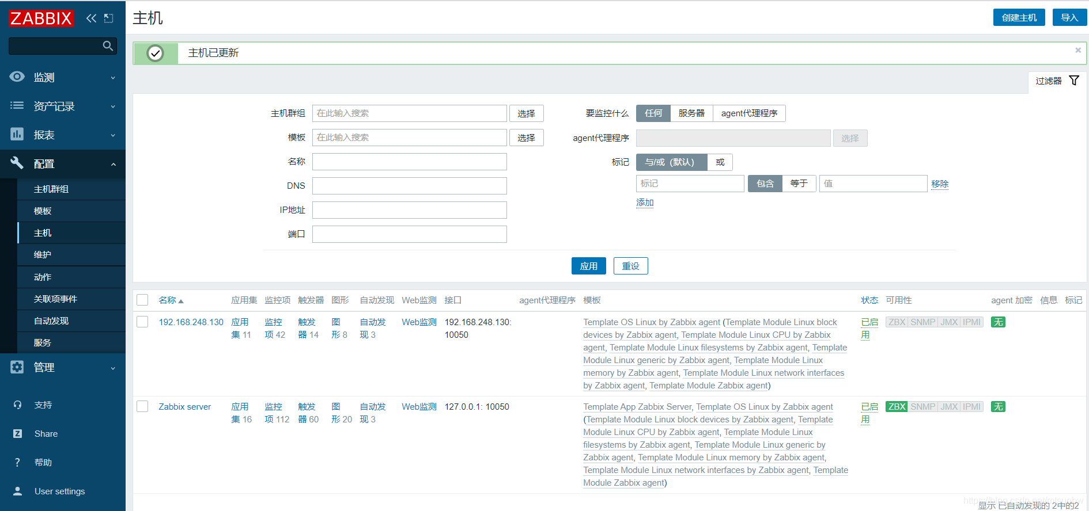Dismiss the 主机已更新 message with X
This screenshot has width=1089, height=511.
point(1078,50)
